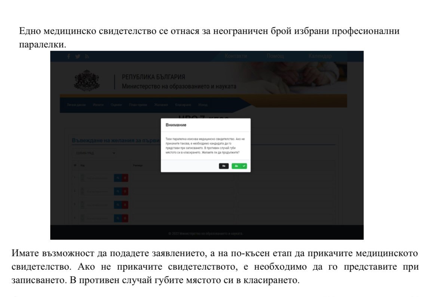
Task: Click red delete icon in row 3
Action: (x=125, y=205)
